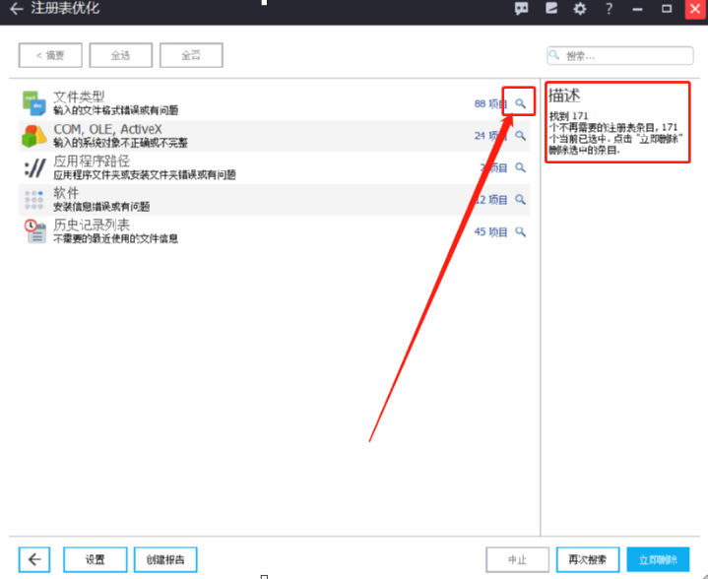Select the 历史记录列表 title text
This screenshot has height=579, width=708.
[92, 225]
